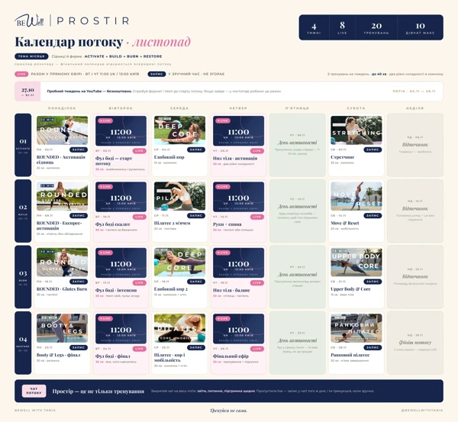Open 'ROUNDED · Активація сідниць' thumbnail
Viewport: 458px width, 422px height.
pyautogui.click(x=62, y=130)
